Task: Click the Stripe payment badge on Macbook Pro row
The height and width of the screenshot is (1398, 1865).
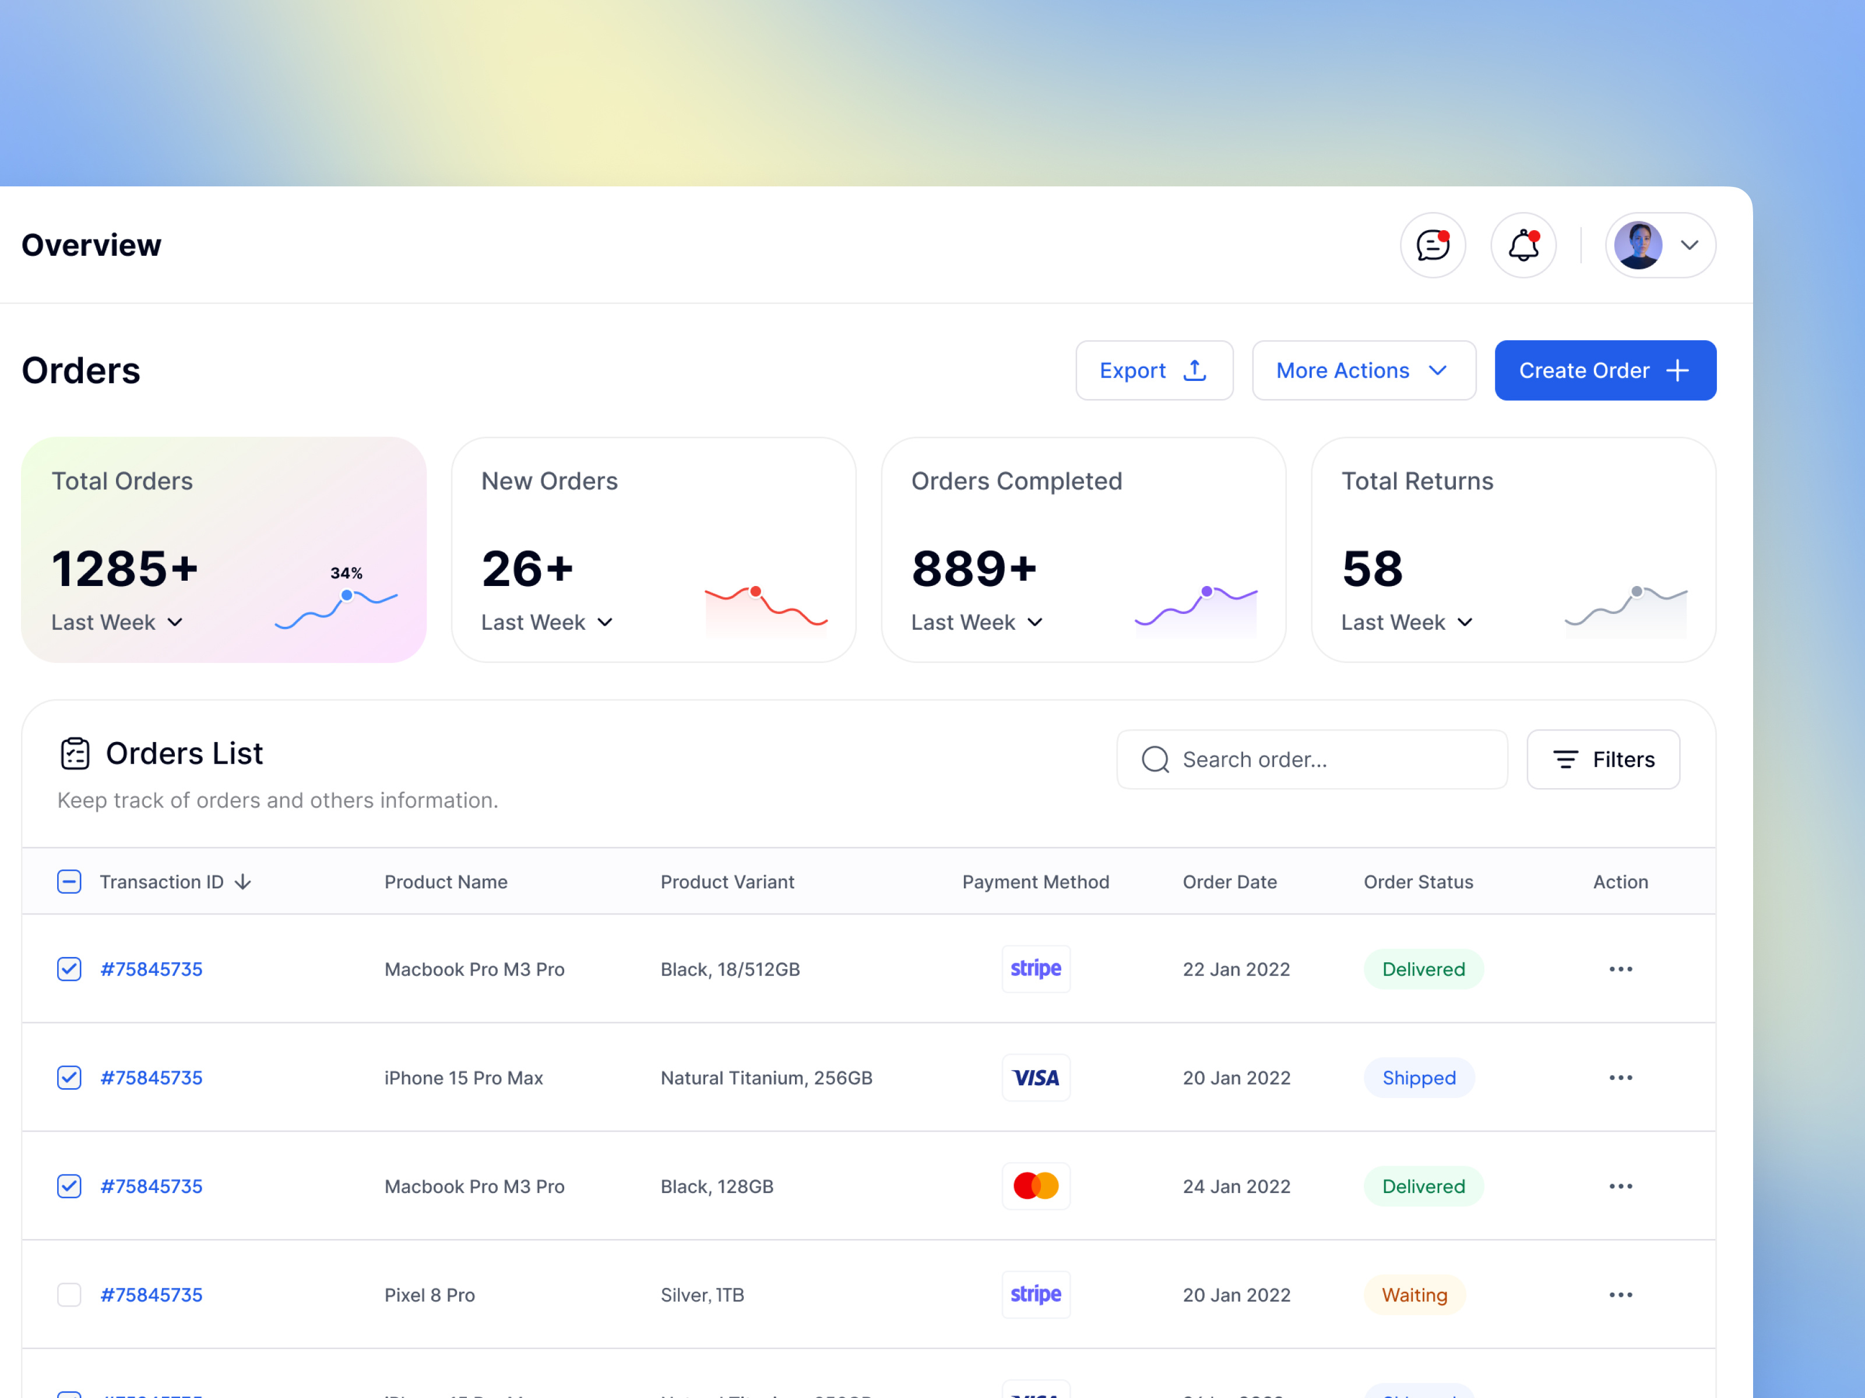Action: [1035, 968]
